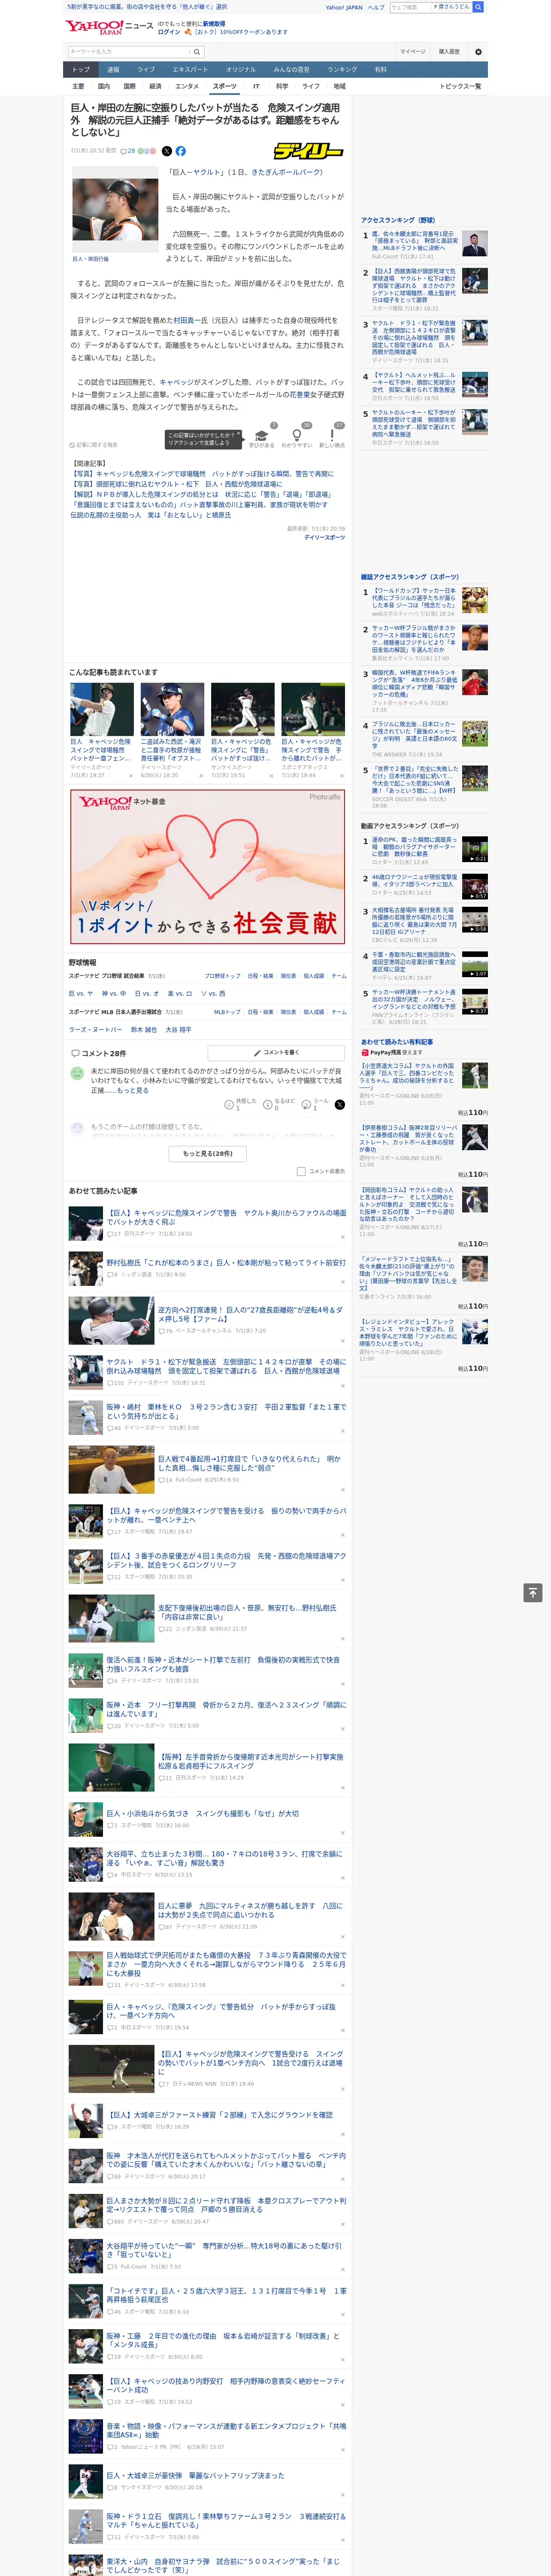Image resolution: width=551 pixels, height=2576 pixels.
Task: Open 巨 vs. ヤ game link
Action: [x=81, y=994]
